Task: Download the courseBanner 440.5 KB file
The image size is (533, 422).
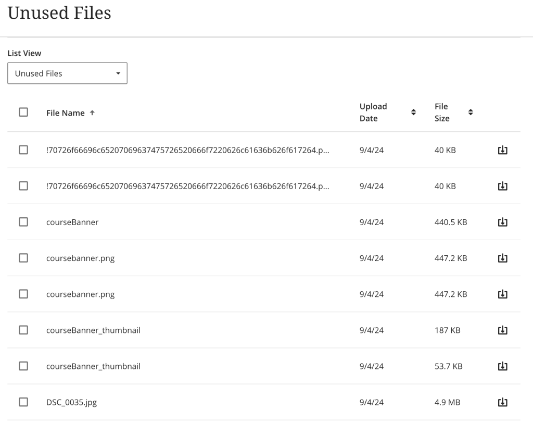Action: click(x=502, y=222)
